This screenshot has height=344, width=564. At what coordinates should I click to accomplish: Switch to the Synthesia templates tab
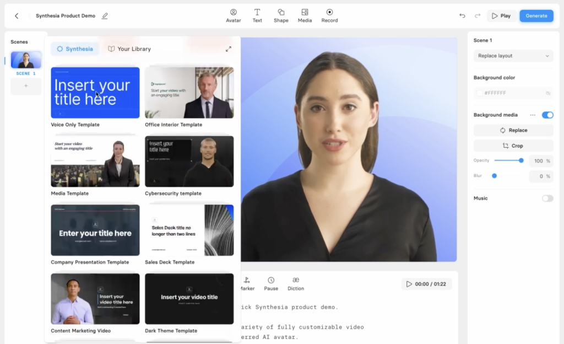click(x=75, y=49)
